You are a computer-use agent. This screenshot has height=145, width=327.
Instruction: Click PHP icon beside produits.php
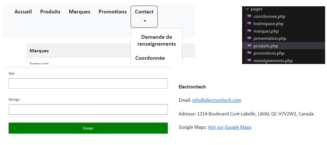tap(249, 46)
